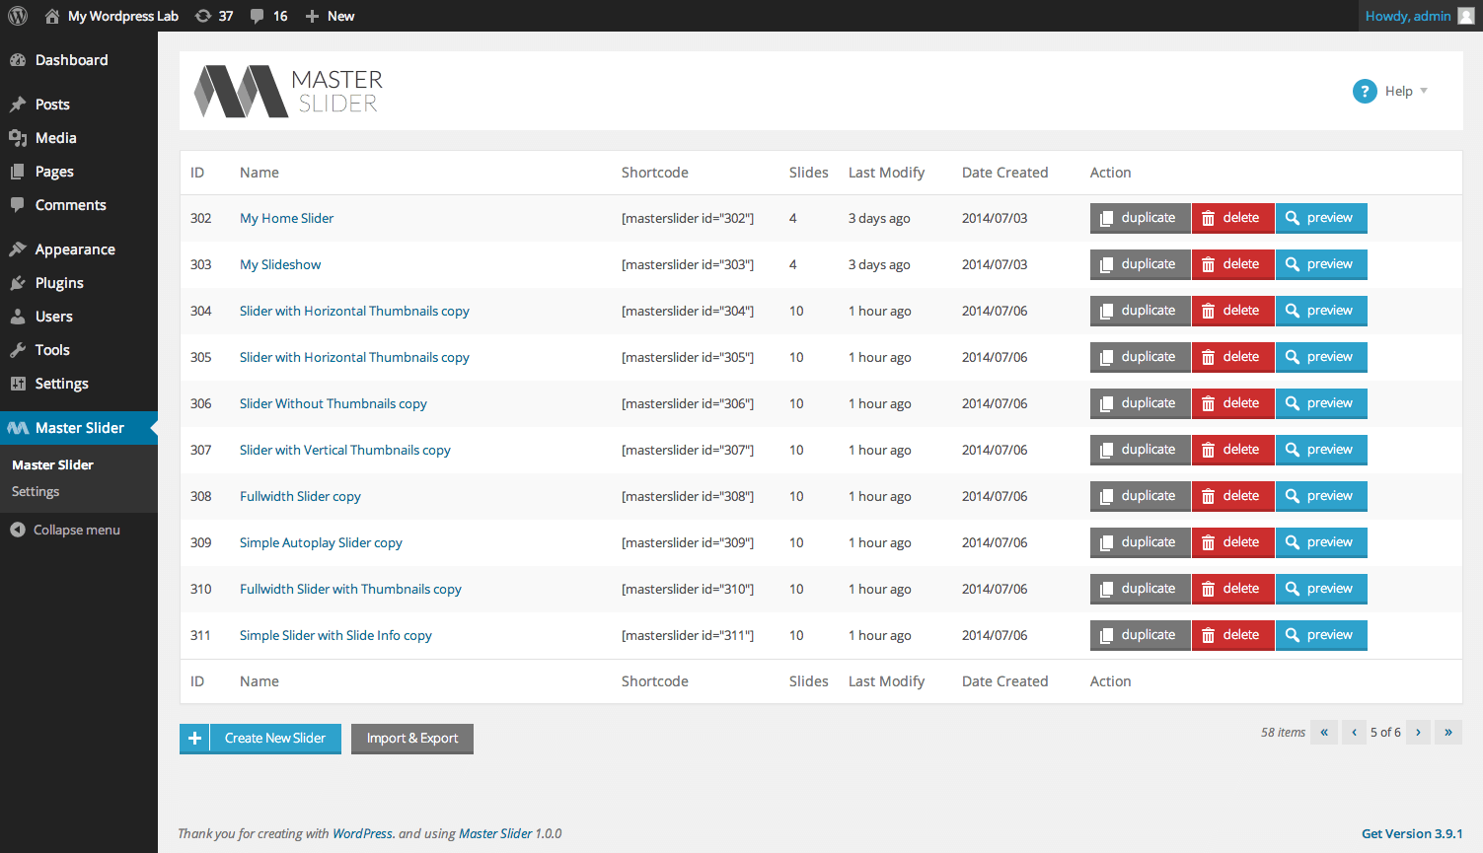Screen dimensions: 1483x853
Task: Click the New plus icon in admin bar
Action: pos(312,16)
